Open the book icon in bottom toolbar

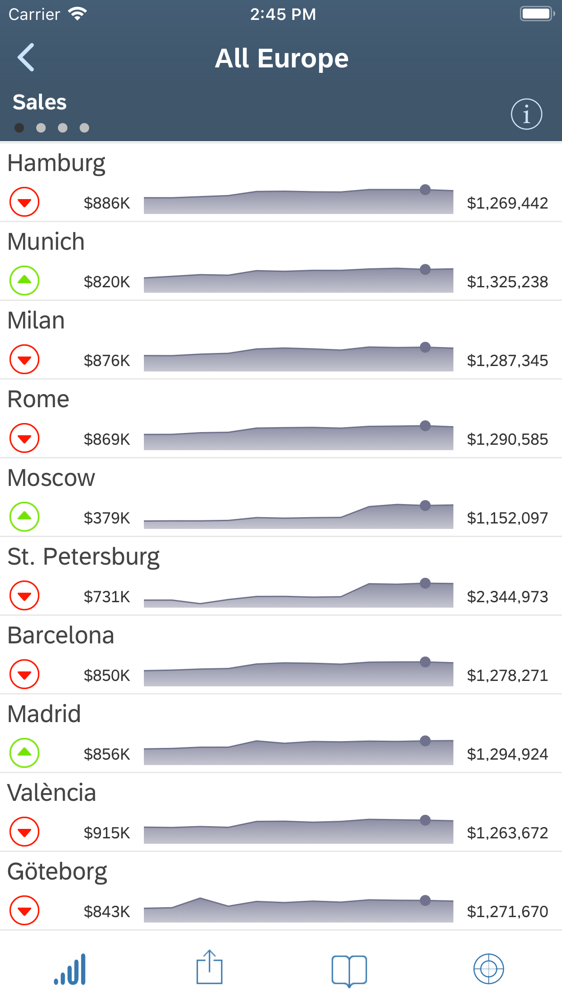click(349, 970)
